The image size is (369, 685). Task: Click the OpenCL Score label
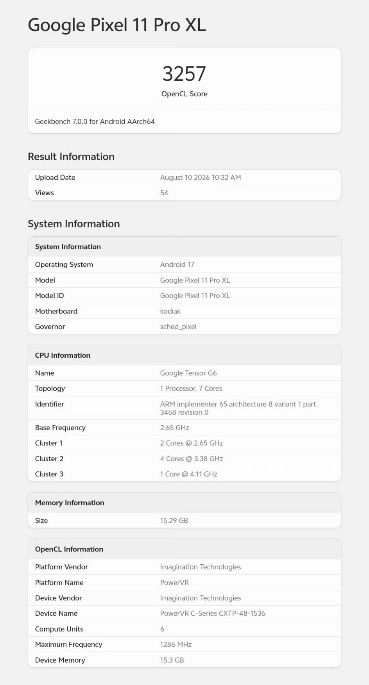pyautogui.click(x=184, y=94)
